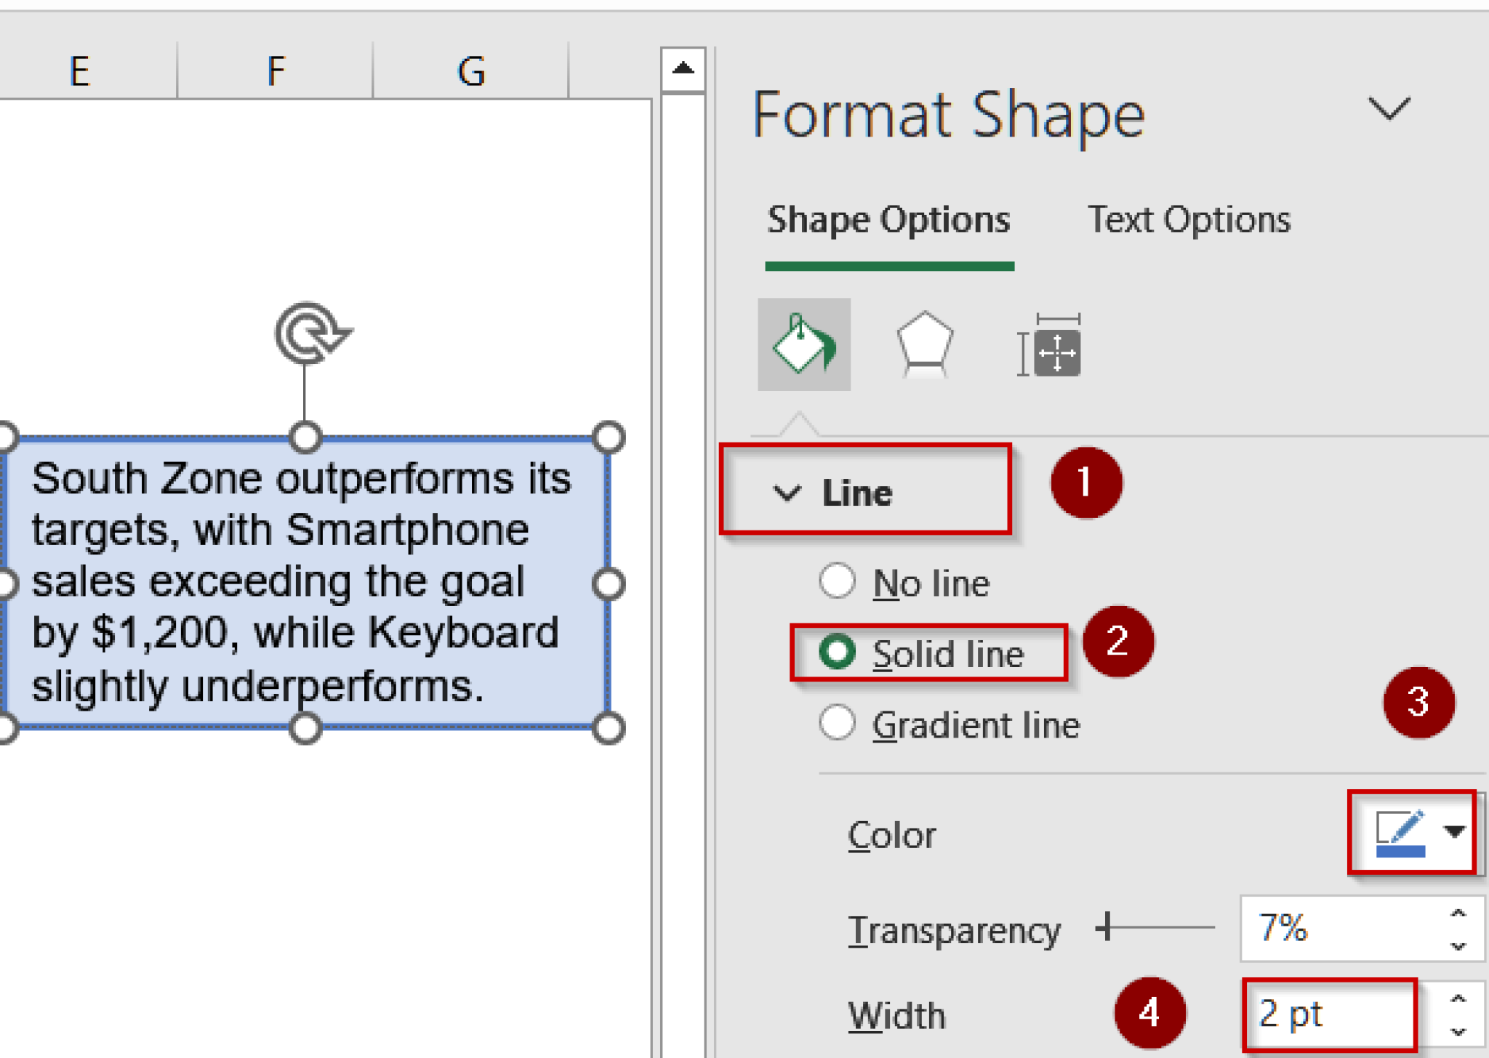Open the Effects pentagon icon tab
This screenshot has height=1058, width=1489.
point(924,344)
